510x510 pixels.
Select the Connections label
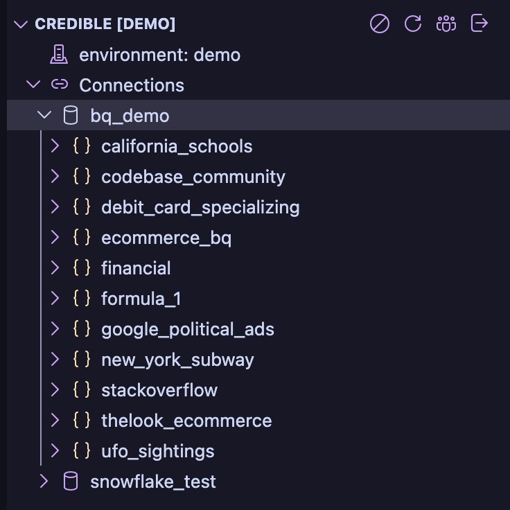pos(132,85)
